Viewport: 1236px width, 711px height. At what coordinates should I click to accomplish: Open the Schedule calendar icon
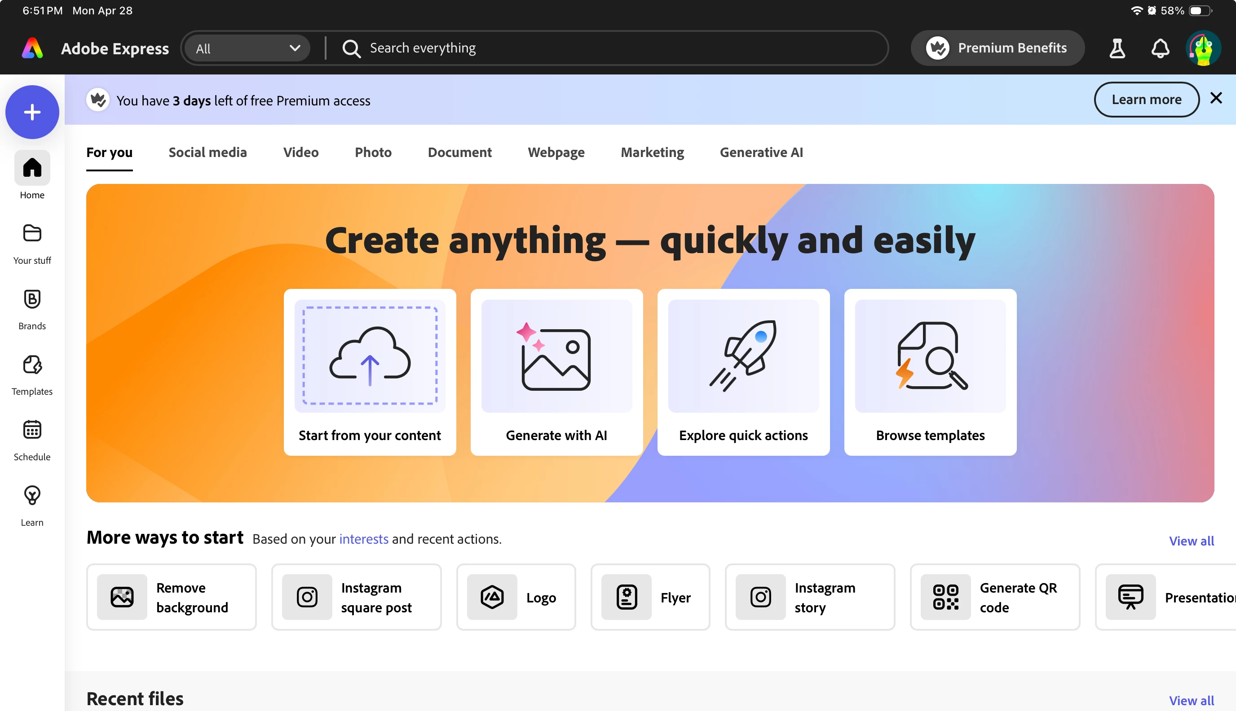[x=32, y=430]
